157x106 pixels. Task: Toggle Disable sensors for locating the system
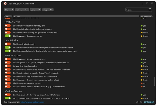click(x=8, y=32)
